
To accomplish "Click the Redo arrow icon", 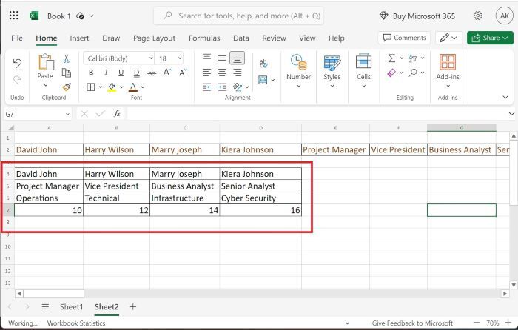I will 17,79.
